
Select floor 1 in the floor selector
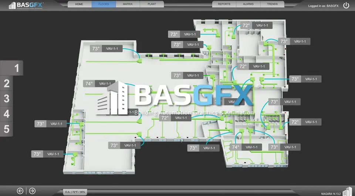point(11,68)
